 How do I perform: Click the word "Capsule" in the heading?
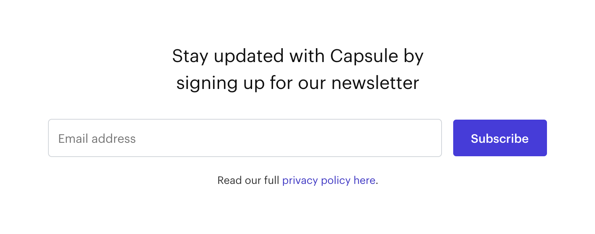point(364,56)
